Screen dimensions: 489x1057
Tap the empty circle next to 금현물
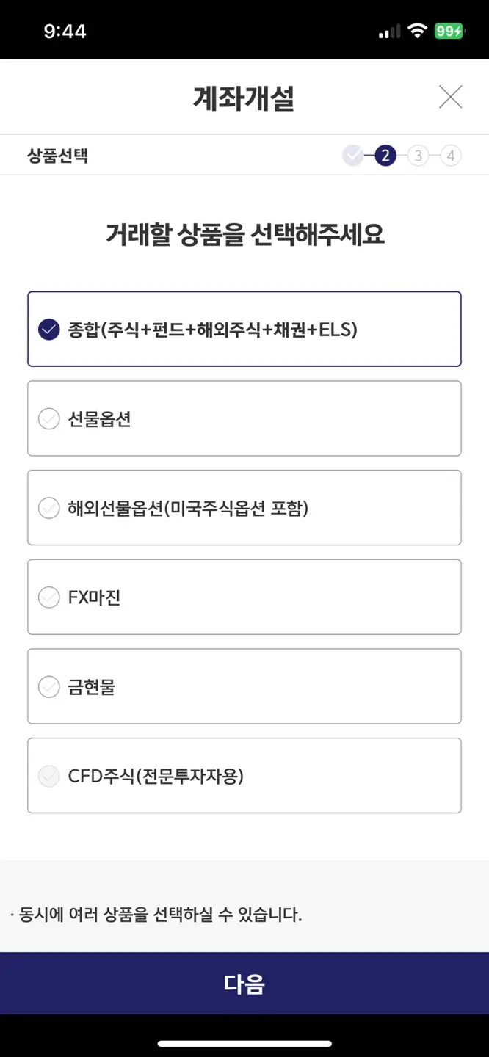pyautogui.click(x=48, y=686)
